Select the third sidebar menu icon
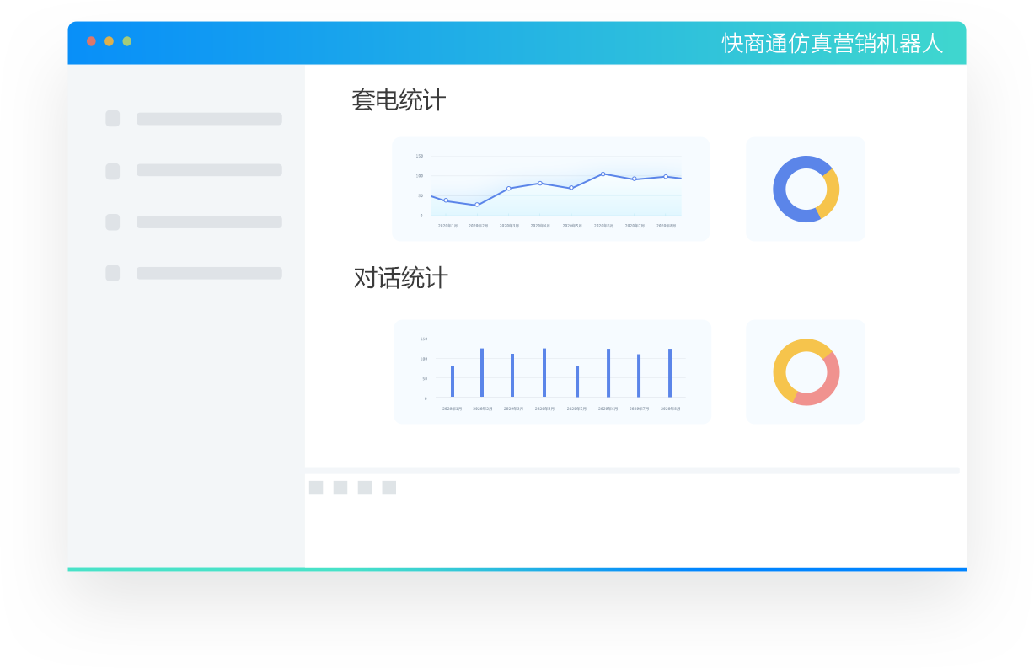The image size is (1034, 668). 112,222
